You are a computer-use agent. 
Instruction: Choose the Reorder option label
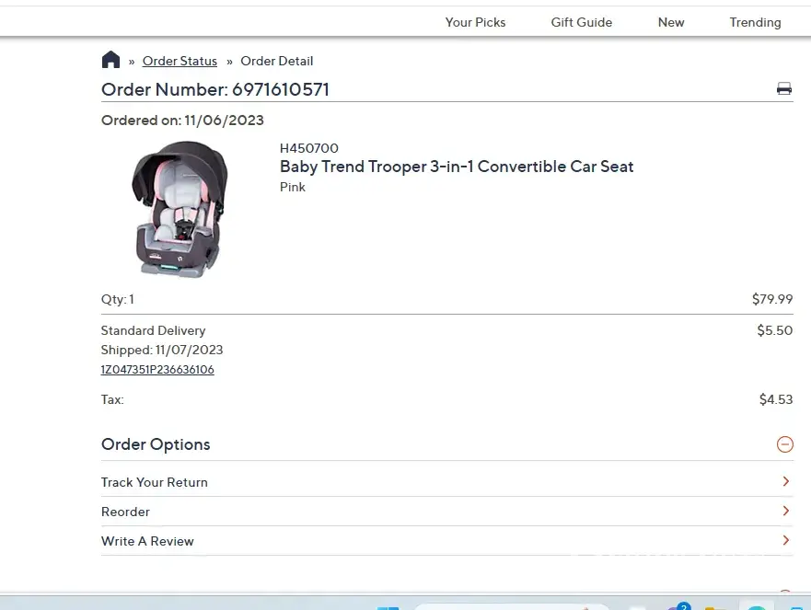[x=125, y=512]
